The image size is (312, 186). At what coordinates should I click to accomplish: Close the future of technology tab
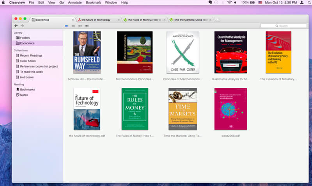point(119,20)
